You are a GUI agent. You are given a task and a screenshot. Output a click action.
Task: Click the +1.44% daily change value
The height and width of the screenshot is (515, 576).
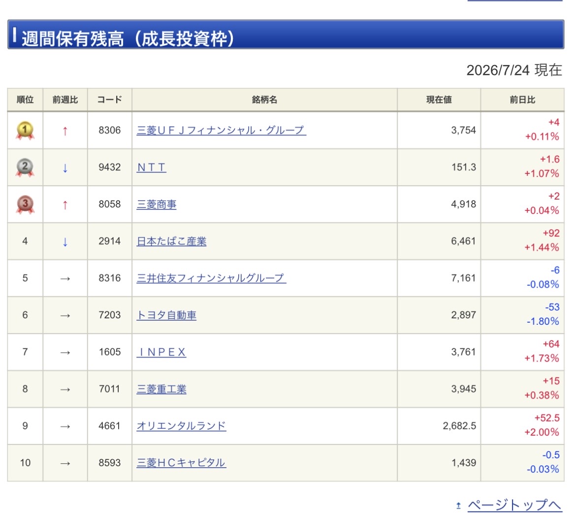click(x=542, y=247)
